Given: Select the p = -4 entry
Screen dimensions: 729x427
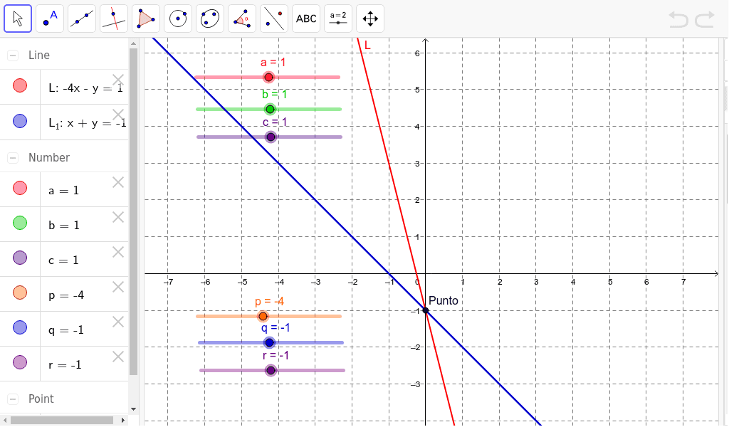Looking at the screenshot, I should click(66, 295).
